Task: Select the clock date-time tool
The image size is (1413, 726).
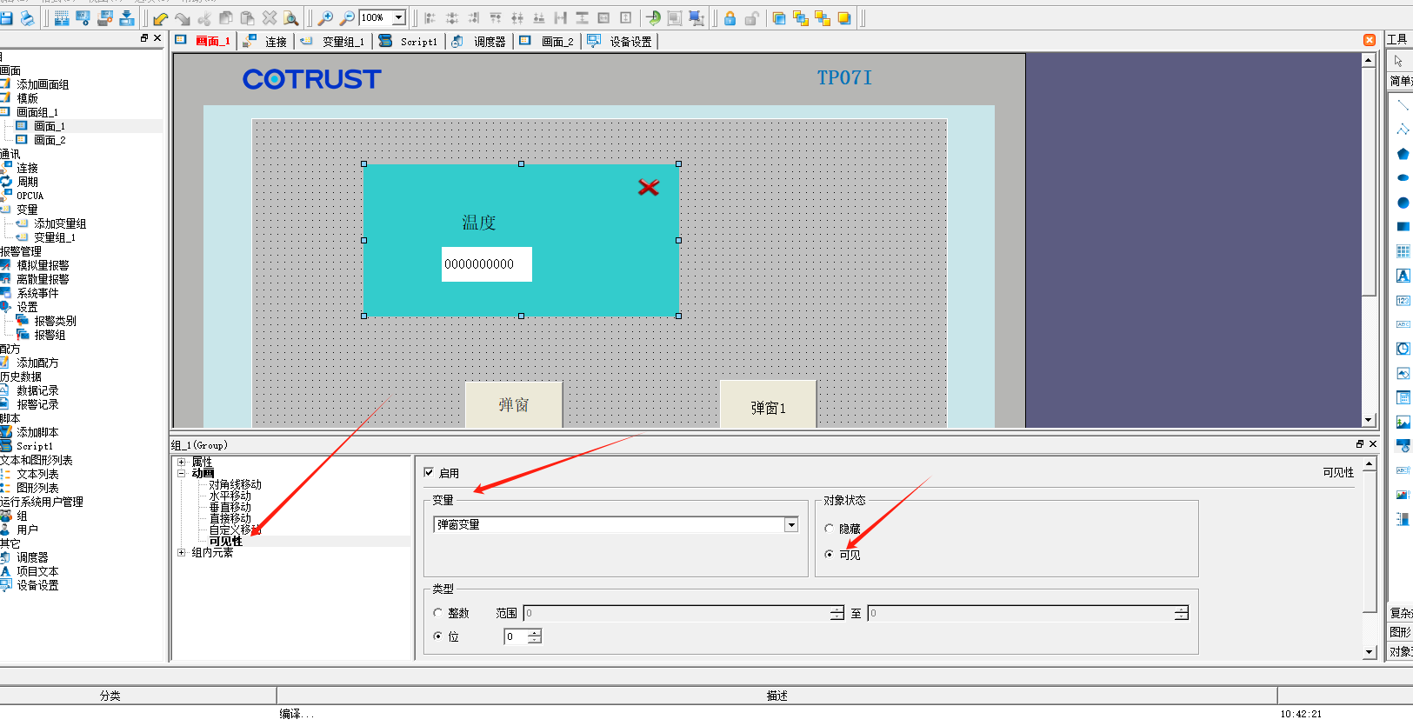Action: [1403, 349]
